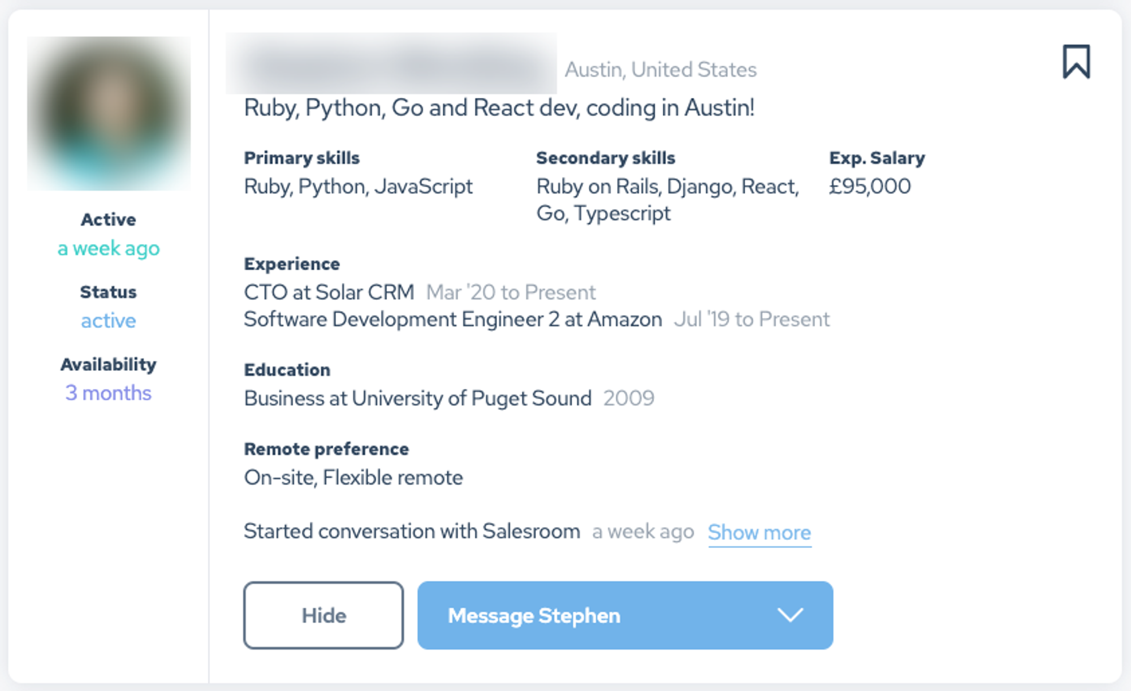
Task: Open the blurred candidate profile photo
Action: click(x=109, y=113)
